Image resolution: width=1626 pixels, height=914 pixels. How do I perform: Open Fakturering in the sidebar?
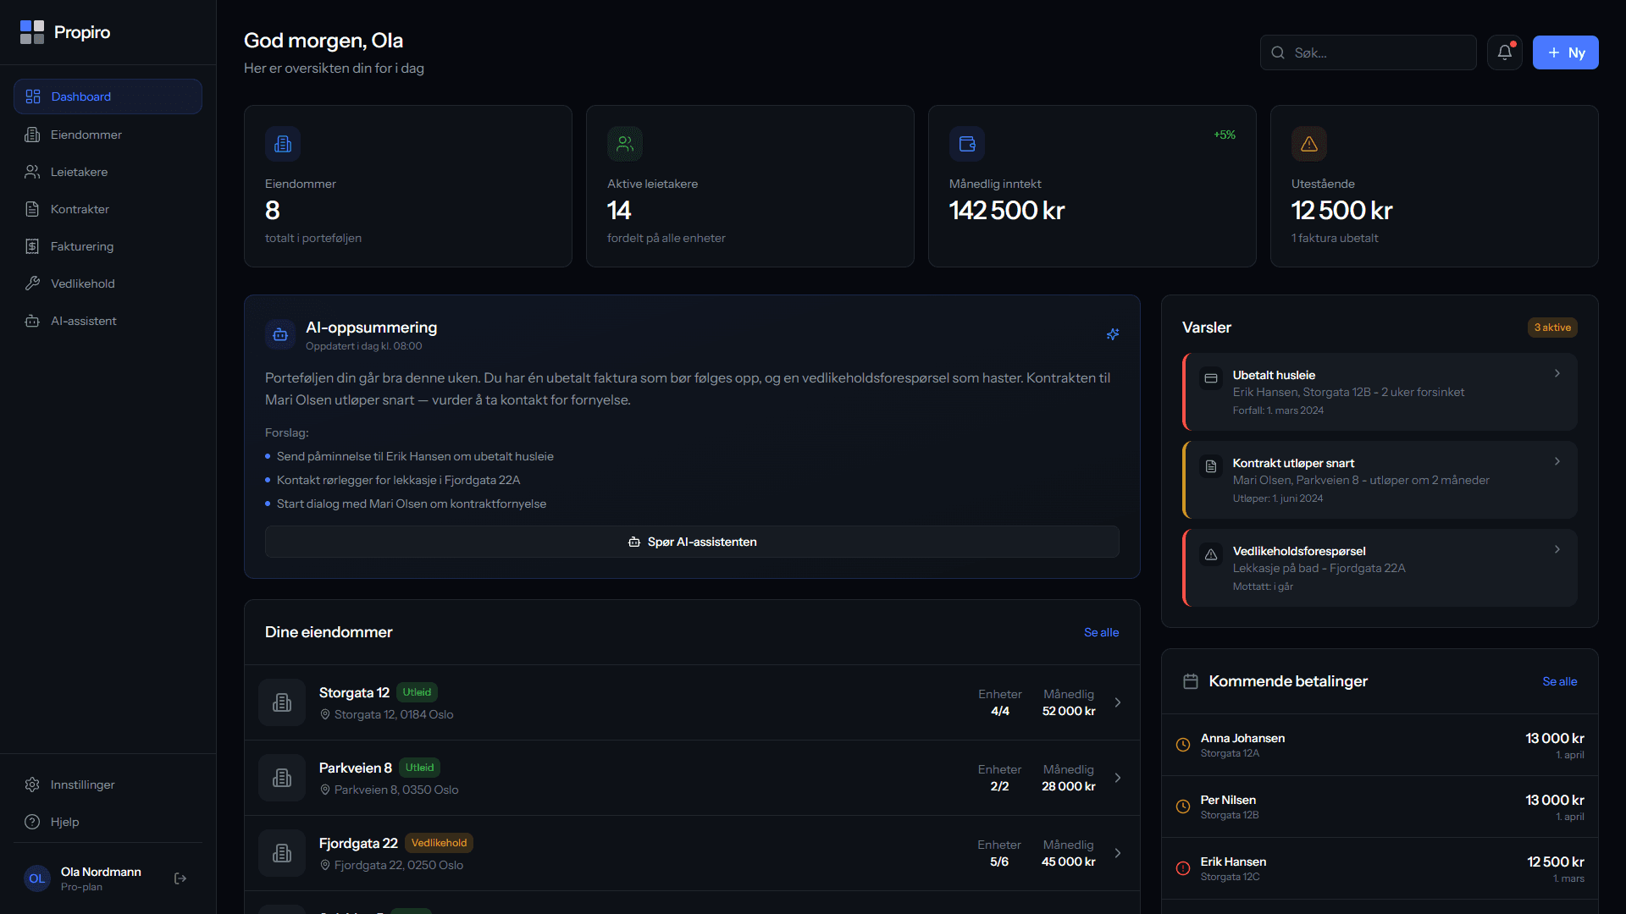point(108,246)
